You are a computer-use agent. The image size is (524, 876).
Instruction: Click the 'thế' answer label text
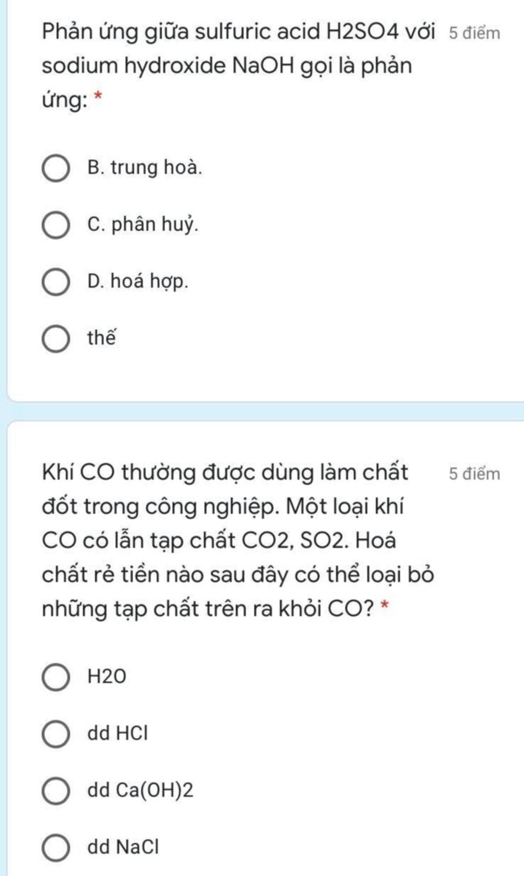[102, 338]
